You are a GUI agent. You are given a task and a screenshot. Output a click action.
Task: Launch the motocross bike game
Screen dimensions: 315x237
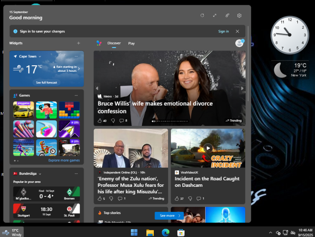click(46, 147)
